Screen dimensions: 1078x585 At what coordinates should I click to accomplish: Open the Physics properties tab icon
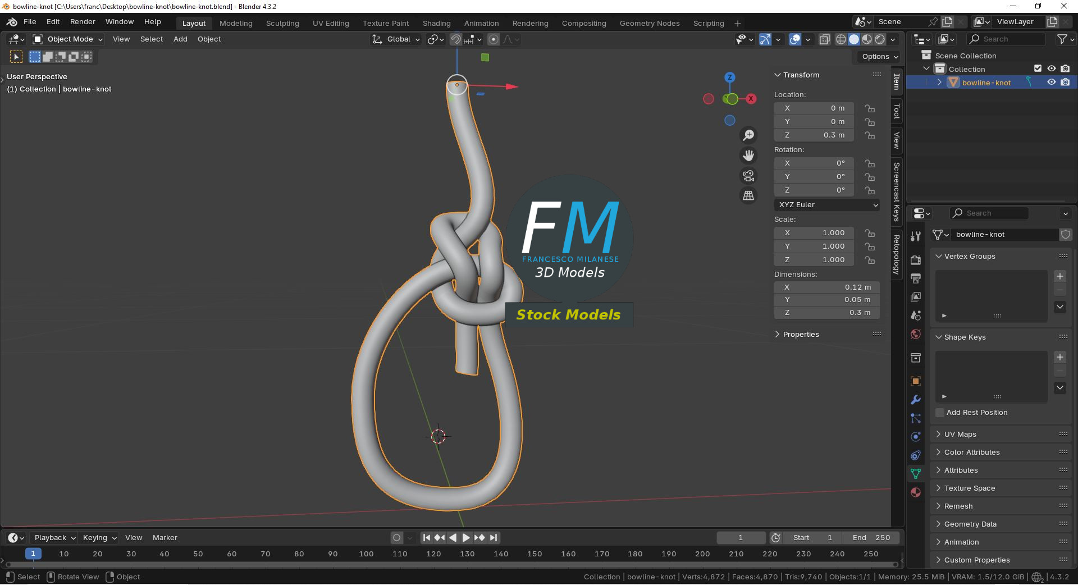916,437
